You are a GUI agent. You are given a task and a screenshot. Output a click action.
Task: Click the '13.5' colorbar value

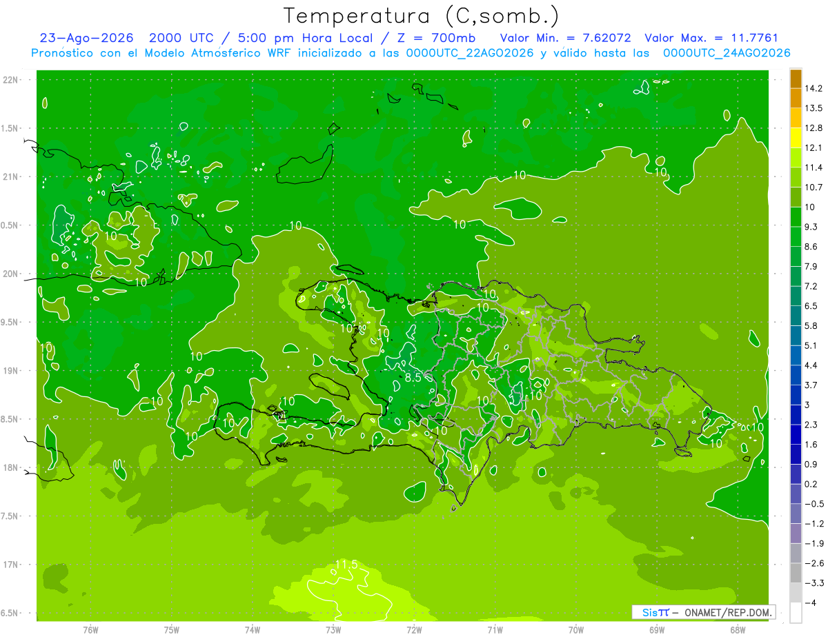[x=814, y=108]
